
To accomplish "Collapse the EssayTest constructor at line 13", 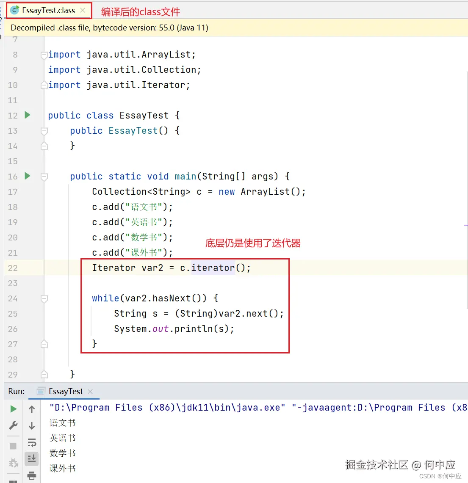I will pyautogui.click(x=44, y=131).
